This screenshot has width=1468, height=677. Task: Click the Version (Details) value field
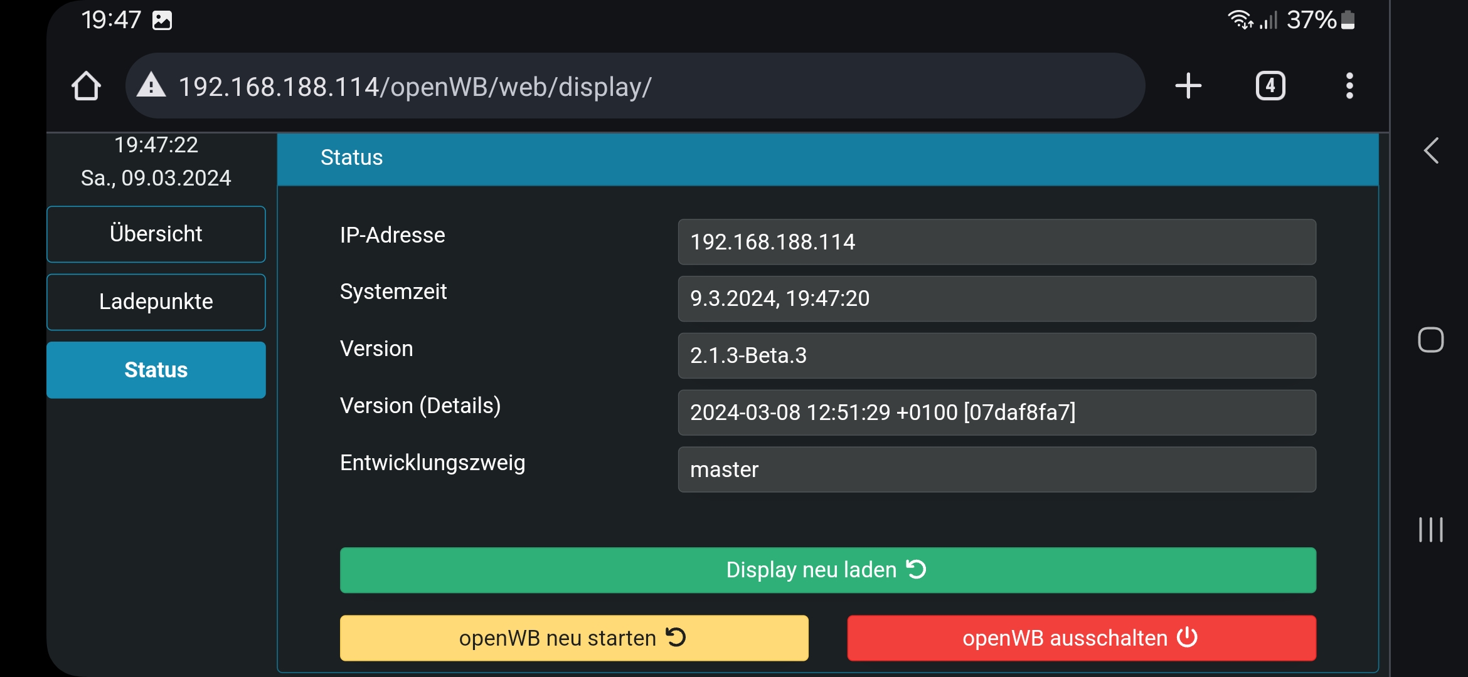pos(996,412)
